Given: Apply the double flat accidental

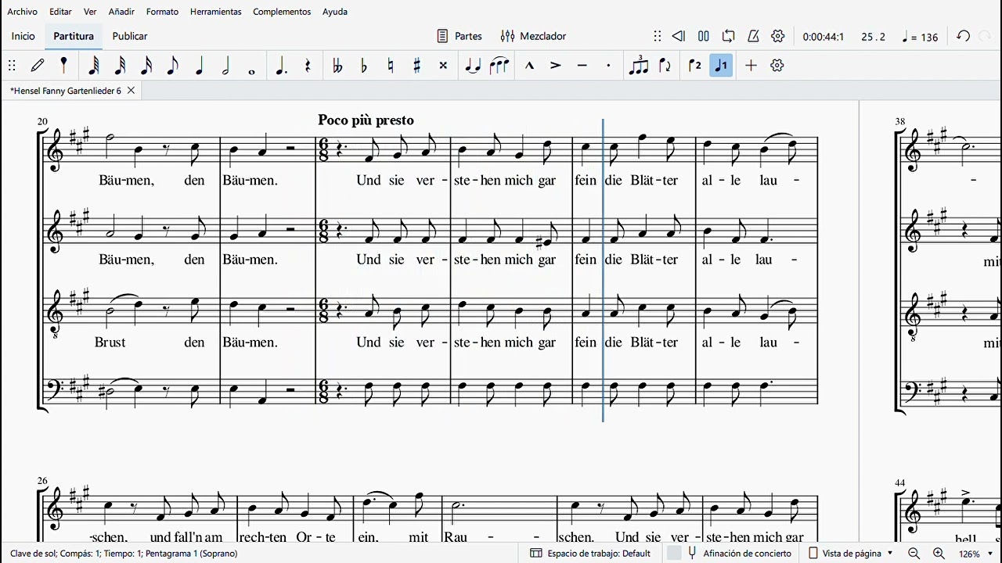Looking at the screenshot, I should point(337,66).
